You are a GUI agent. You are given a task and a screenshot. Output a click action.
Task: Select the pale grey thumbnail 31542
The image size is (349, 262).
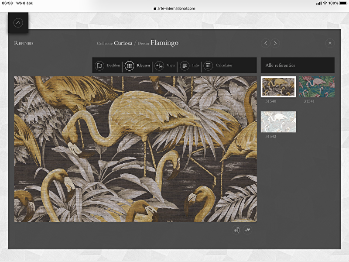278,122
